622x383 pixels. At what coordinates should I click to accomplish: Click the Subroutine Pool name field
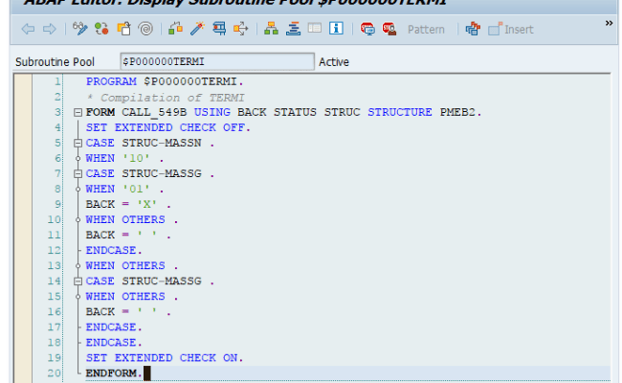[217, 61]
